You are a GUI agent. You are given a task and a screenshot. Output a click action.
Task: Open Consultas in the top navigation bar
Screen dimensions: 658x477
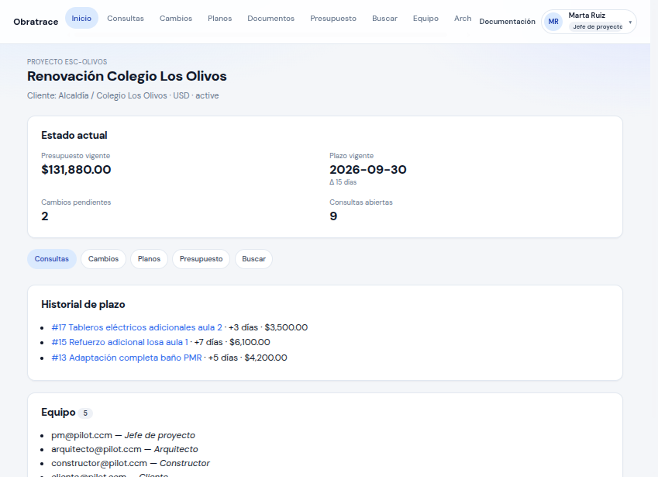click(126, 19)
